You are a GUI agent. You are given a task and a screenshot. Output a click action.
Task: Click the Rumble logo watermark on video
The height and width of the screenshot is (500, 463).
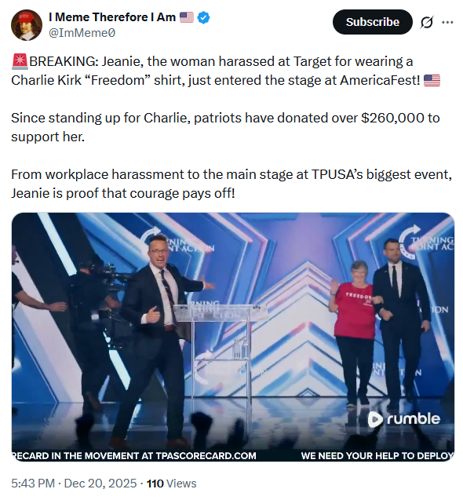coord(403,419)
